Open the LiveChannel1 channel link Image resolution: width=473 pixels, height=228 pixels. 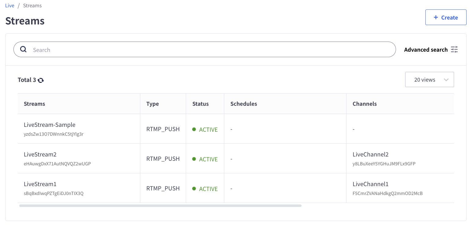[x=370, y=184]
